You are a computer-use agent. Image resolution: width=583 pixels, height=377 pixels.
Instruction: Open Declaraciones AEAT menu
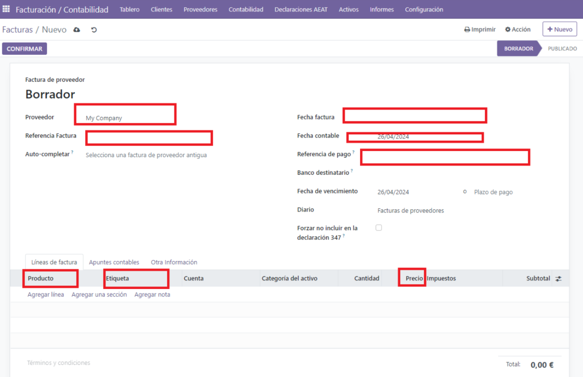(x=301, y=9)
